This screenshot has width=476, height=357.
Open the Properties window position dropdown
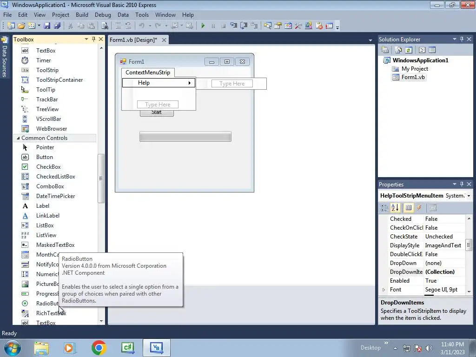click(x=455, y=184)
